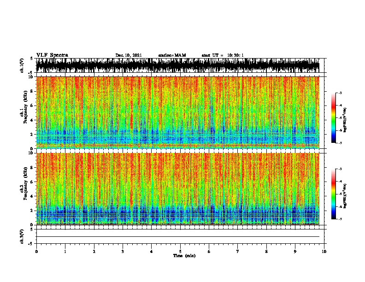This screenshot has height=282, width=365.
Task: Click the "6" frequency tick of ch.1 spectrogram
Action: pyautogui.click(x=33, y=106)
